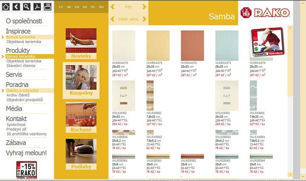The width and height of the screenshot is (306, 181).
Task: Click the print page icon
Action: coord(48,7)
